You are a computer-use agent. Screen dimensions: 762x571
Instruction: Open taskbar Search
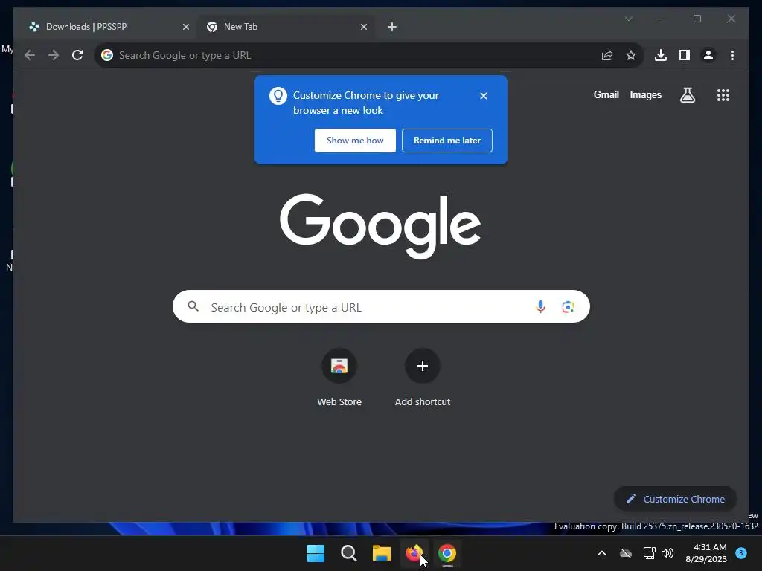click(x=348, y=553)
